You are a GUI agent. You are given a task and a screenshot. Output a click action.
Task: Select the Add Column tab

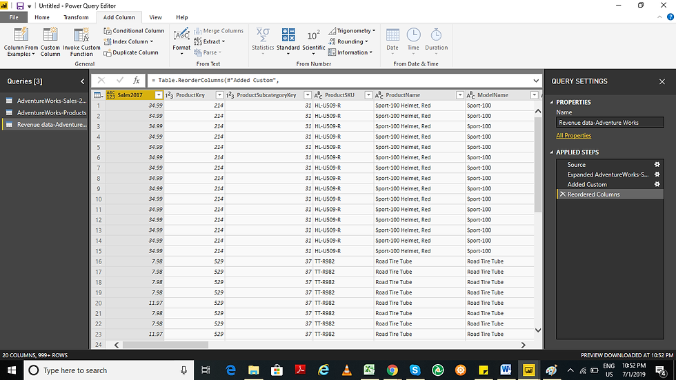click(119, 17)
